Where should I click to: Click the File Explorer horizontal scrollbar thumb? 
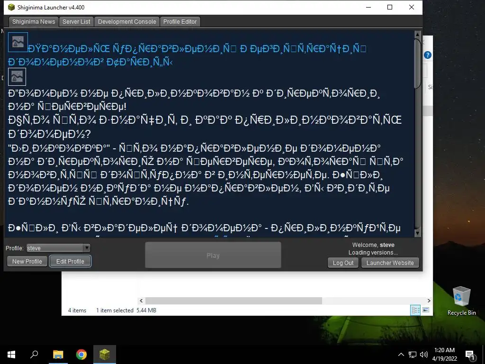click(234, 300)
